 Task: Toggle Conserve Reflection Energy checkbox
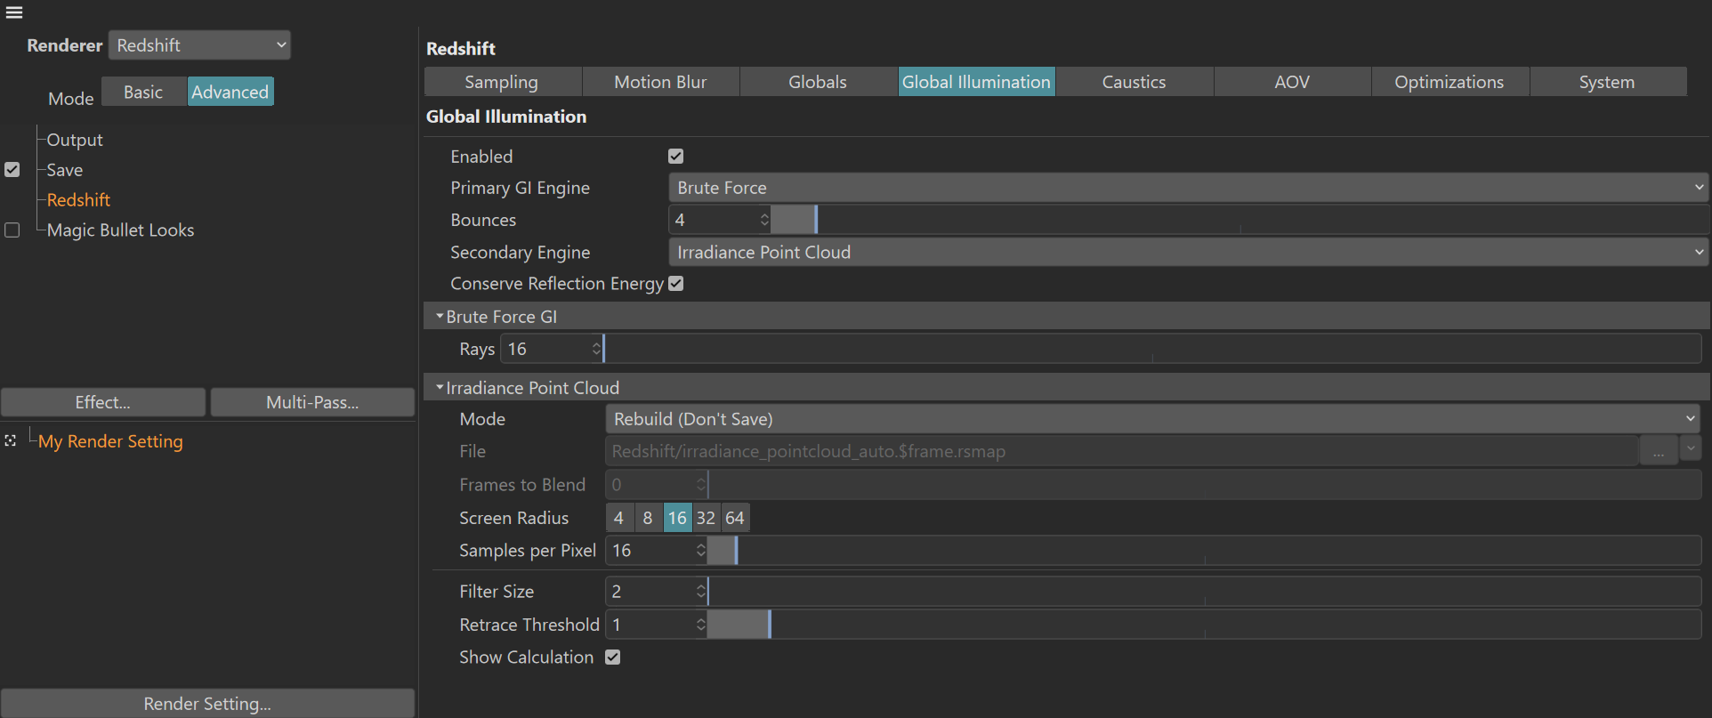click(x=676, y=284)
